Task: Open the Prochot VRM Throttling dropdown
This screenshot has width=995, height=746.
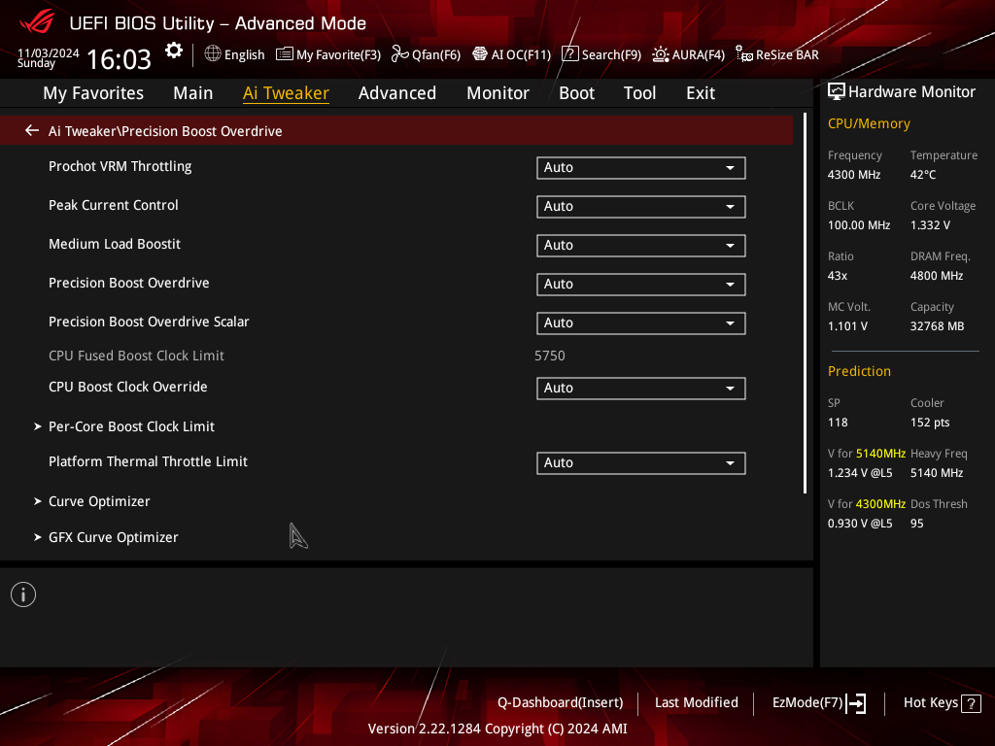Action: [641, 167]
